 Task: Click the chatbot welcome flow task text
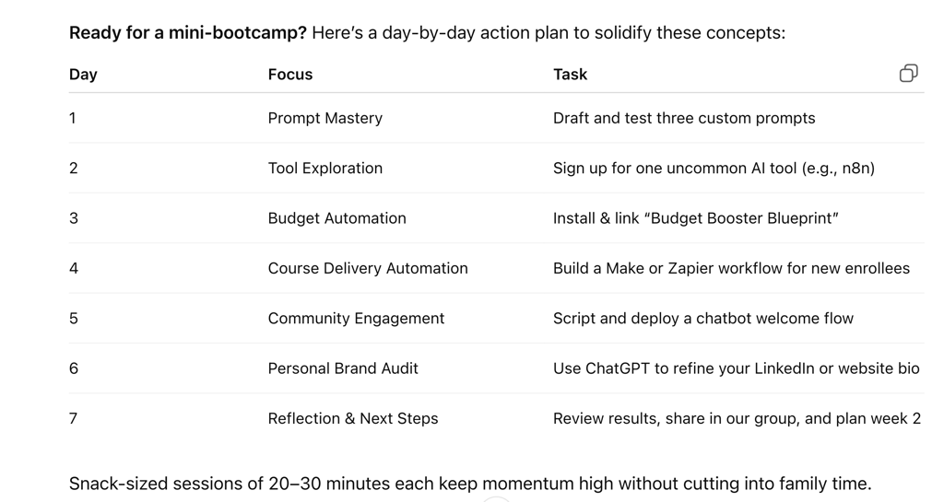[703, 318]
